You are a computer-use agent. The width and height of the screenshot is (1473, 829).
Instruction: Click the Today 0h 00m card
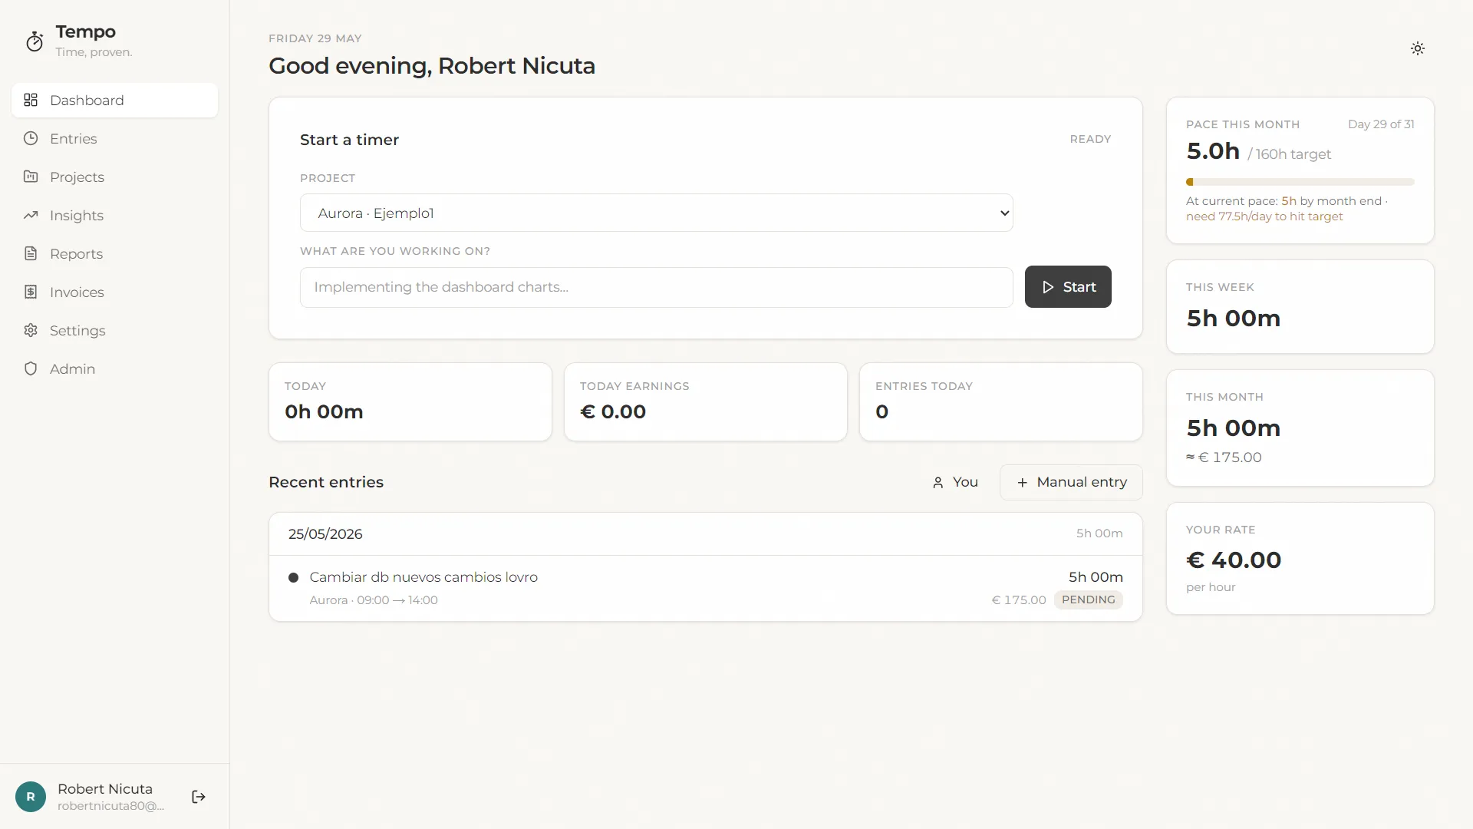[410, 401]
